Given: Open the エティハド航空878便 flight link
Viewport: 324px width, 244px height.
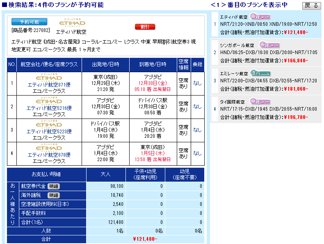Looking at the screenshot, I should pos(49,155).
